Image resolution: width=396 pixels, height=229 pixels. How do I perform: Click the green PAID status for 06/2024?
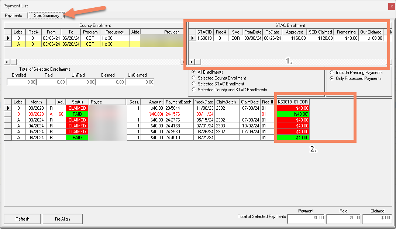(x=77, y=138)
